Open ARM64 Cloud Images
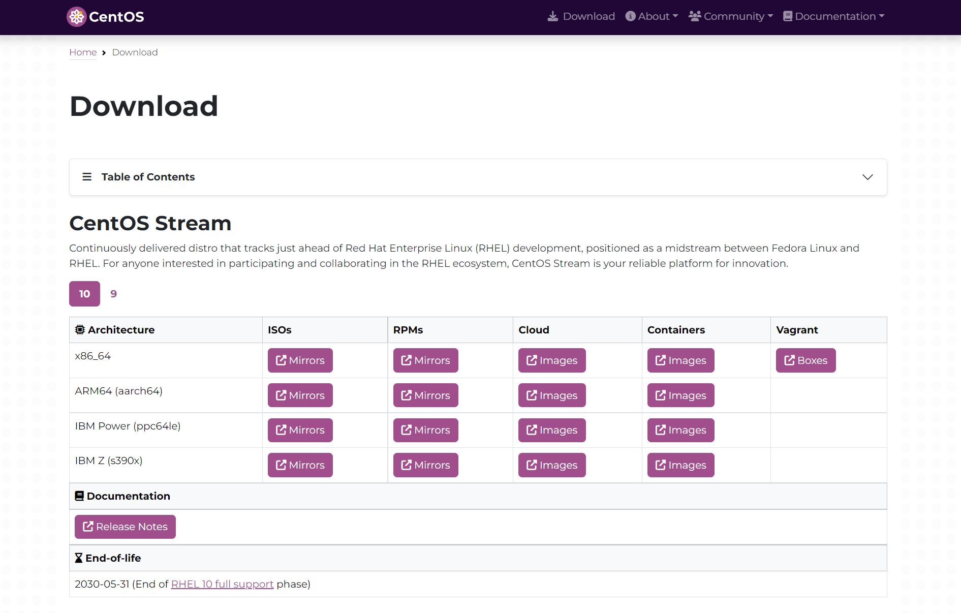Viewport: 961px width, 613px height. pyautogui.click(x=552, y=395)
